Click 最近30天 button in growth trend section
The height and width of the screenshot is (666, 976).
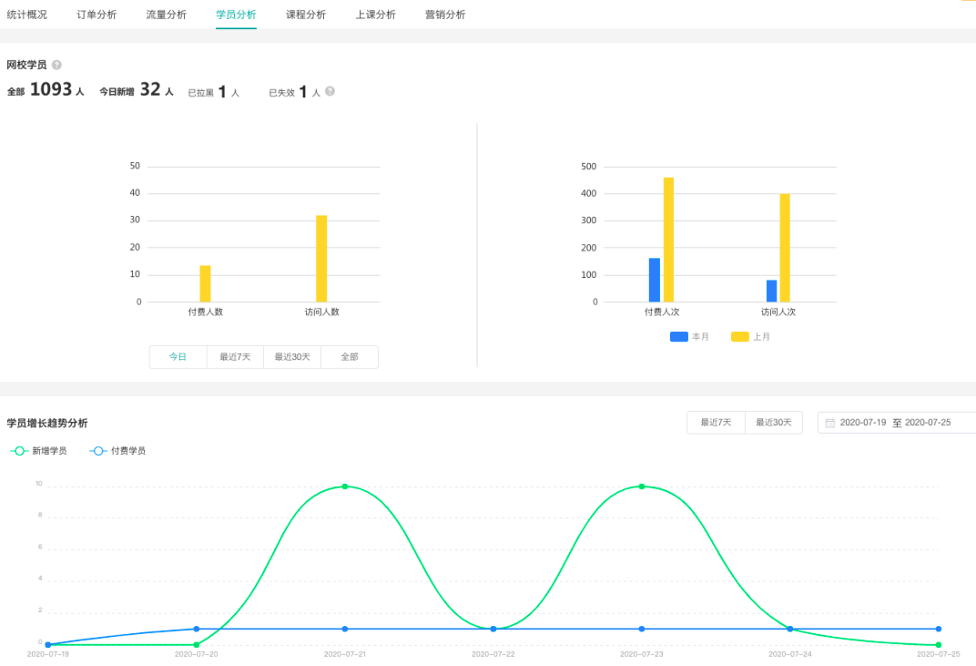(774, 423)
